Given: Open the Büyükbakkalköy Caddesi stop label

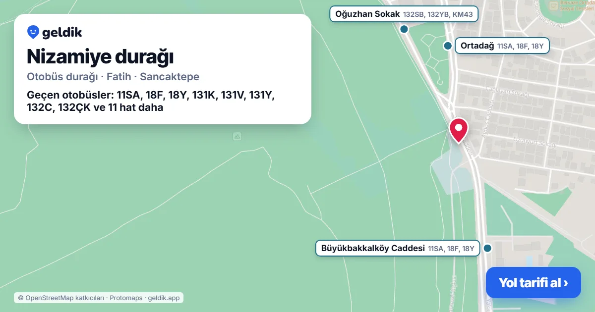Looking at the screenshot, I should pos(398,248).
